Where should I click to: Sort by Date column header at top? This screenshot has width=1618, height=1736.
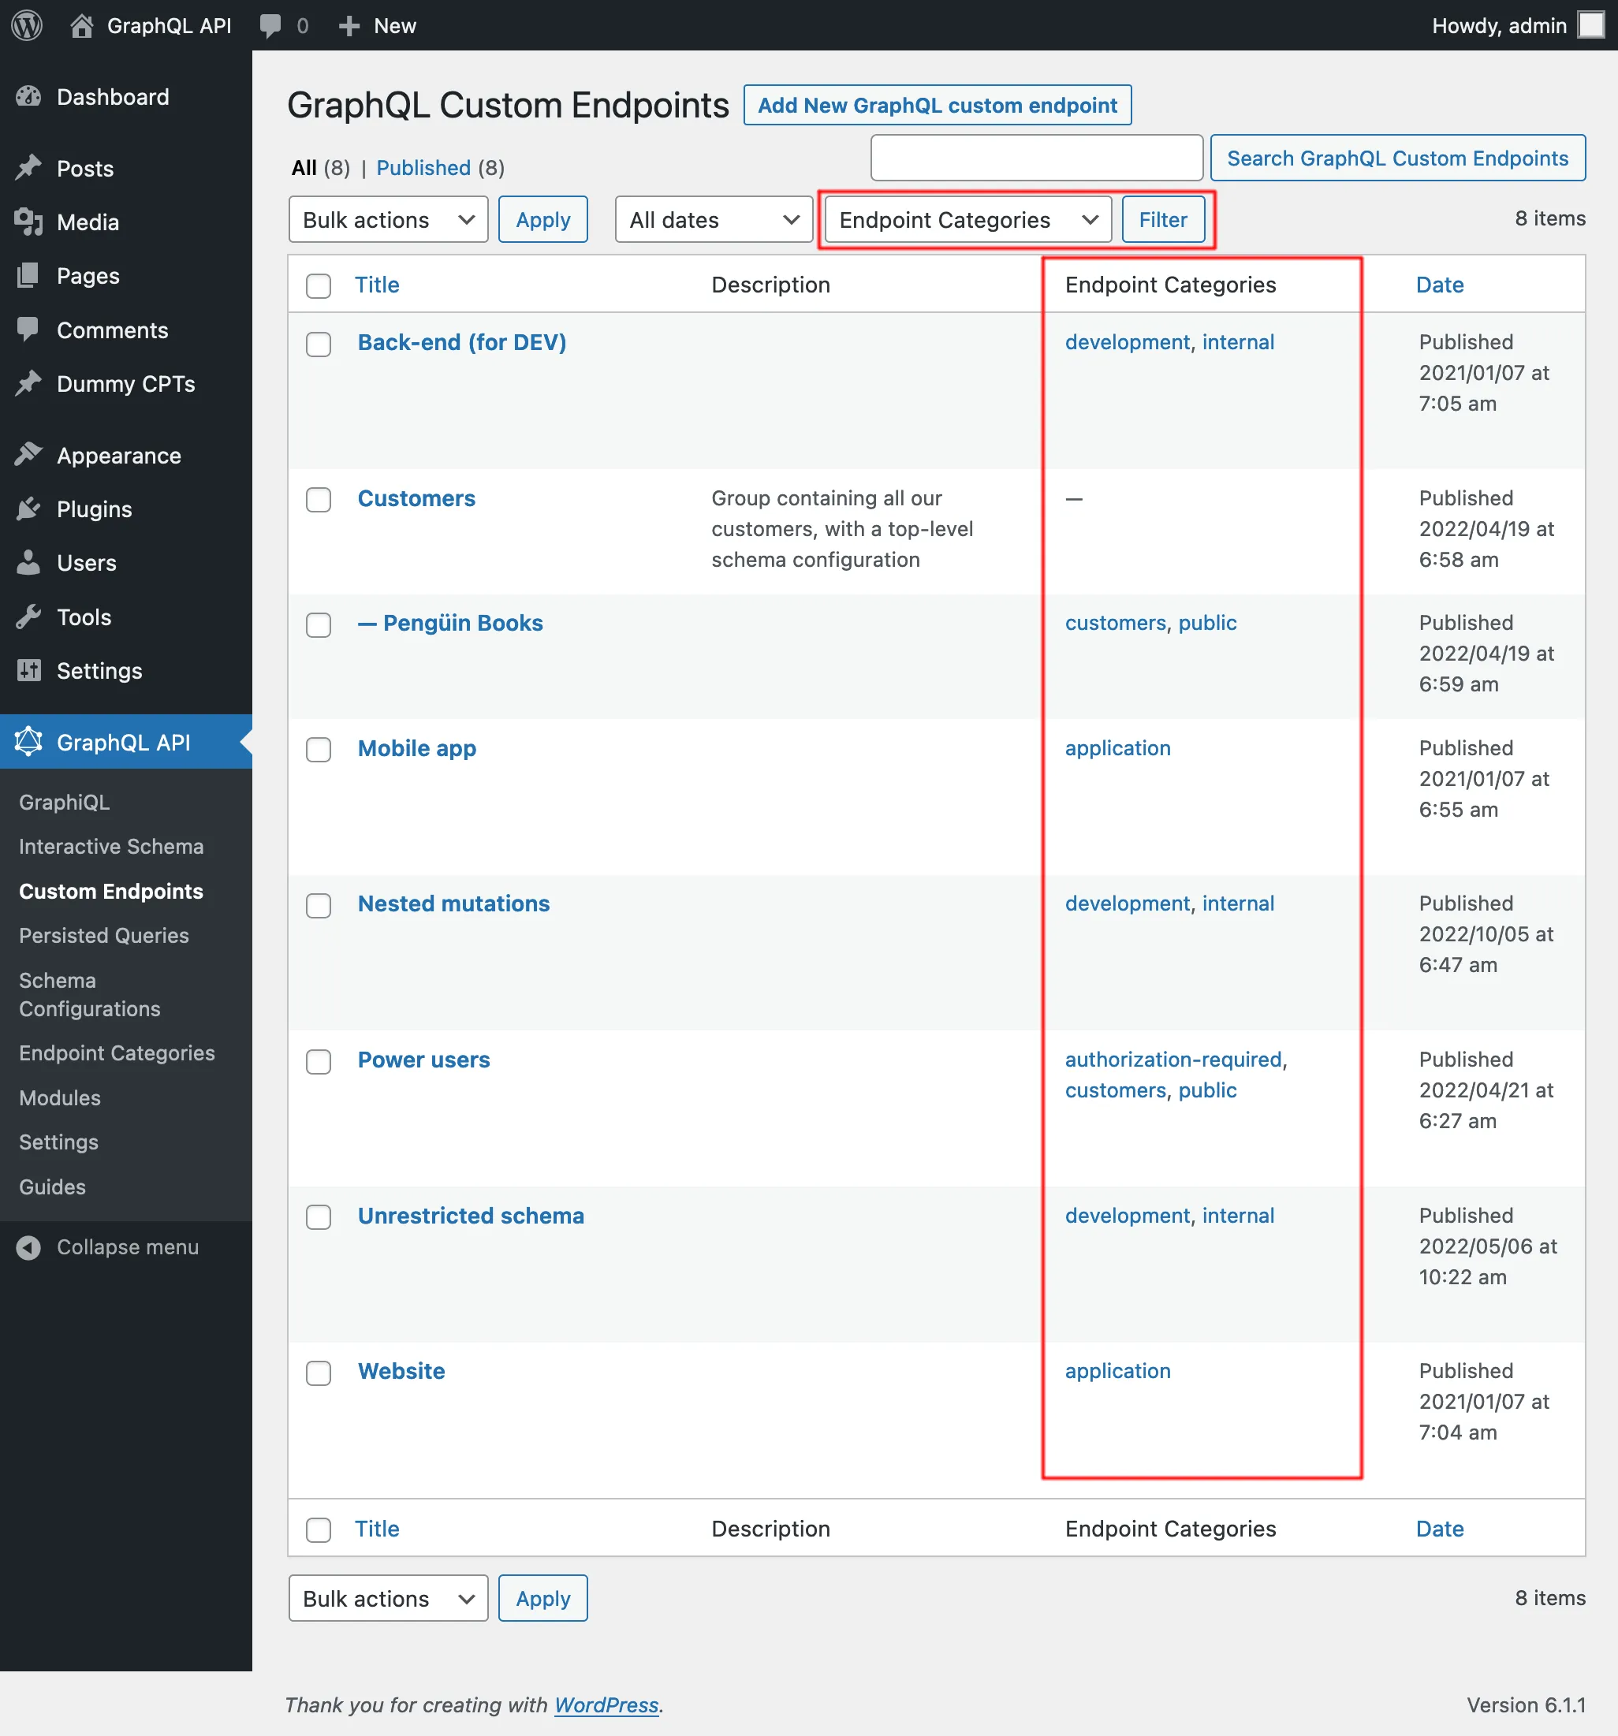pos(1440,285)
